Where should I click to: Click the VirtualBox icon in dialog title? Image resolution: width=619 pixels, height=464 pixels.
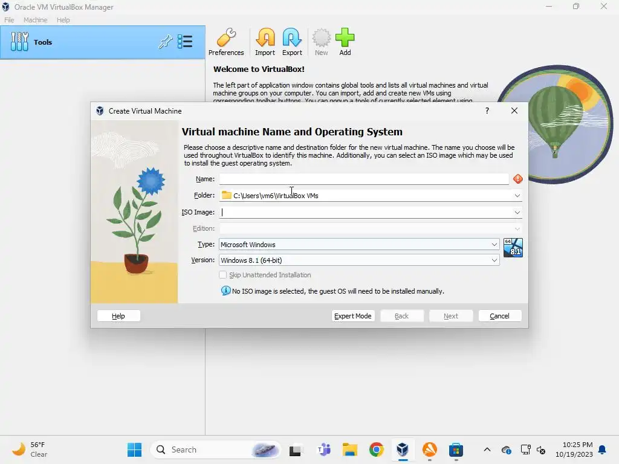[x=100, y=111]
